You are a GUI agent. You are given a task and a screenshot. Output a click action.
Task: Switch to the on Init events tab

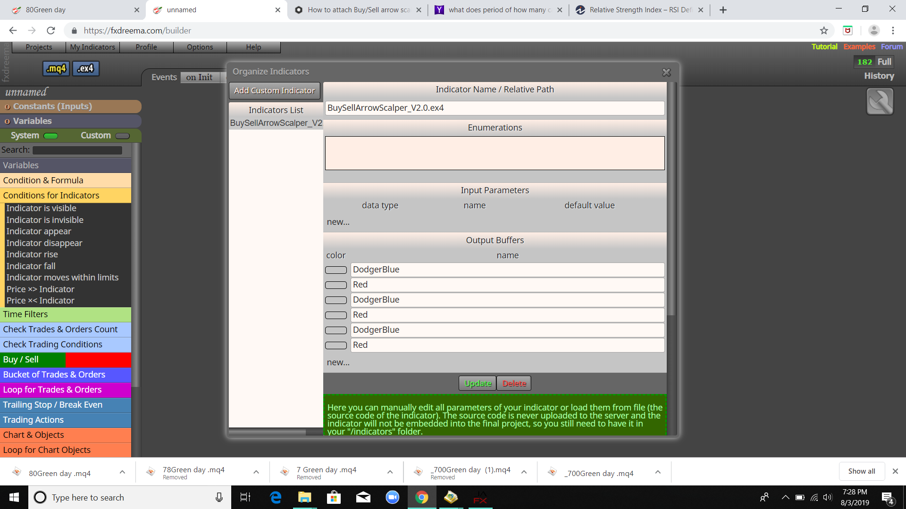200,77
